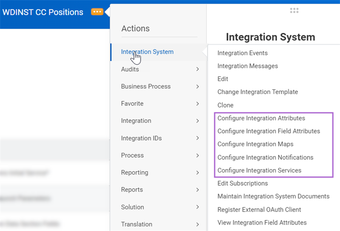The height and width of the screenshot is (231, 340).
Task: Choose Integration Events
Action: point(242,53)
